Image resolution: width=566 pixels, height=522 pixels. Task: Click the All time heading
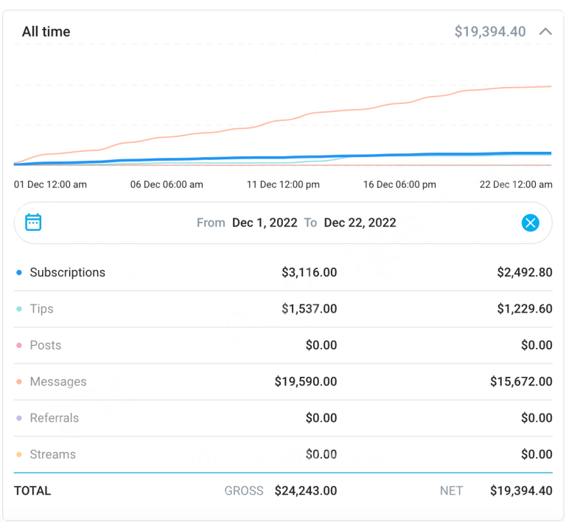point(46,32)
